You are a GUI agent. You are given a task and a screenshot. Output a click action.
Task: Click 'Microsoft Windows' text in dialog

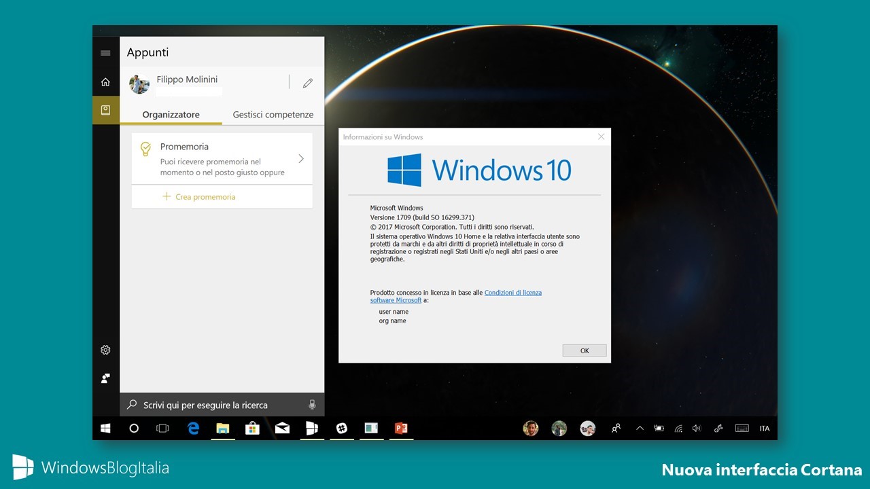coord(396,208)
